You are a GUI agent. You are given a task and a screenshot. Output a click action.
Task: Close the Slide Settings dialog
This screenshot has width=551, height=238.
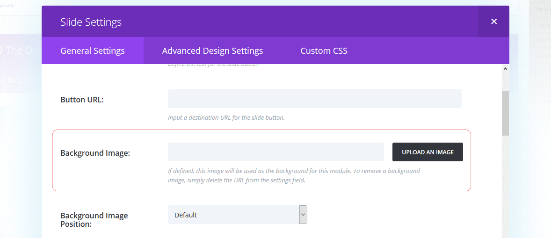coord(494,22)
